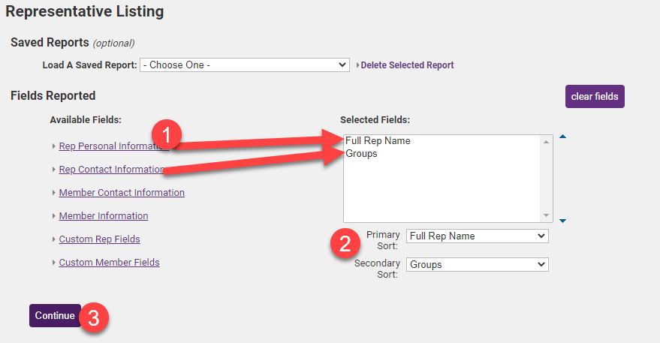Click the triangle beside Member Information
The image size is (660, 343).
pos(54,216)
